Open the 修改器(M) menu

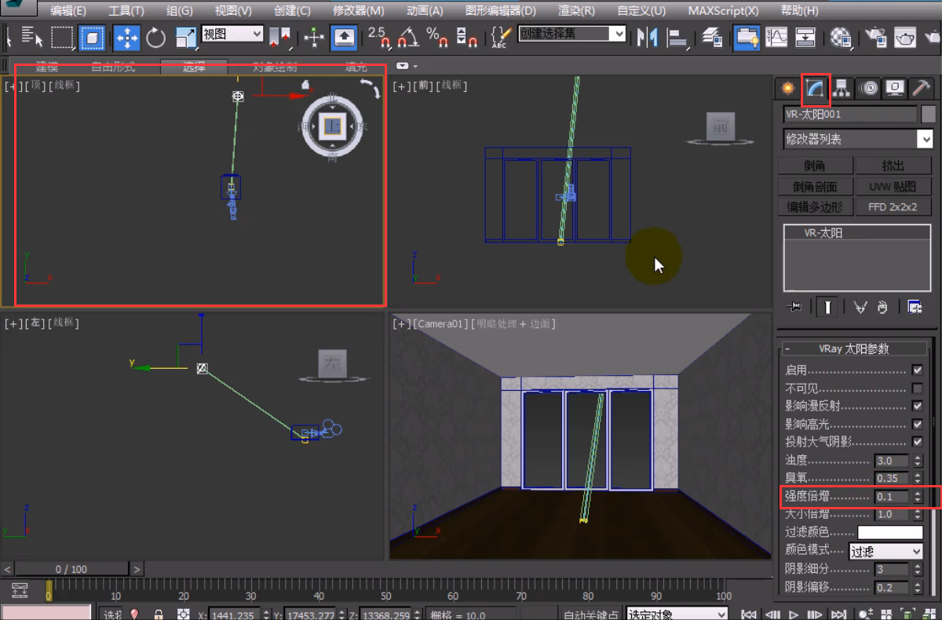click(x=358, y=11)
